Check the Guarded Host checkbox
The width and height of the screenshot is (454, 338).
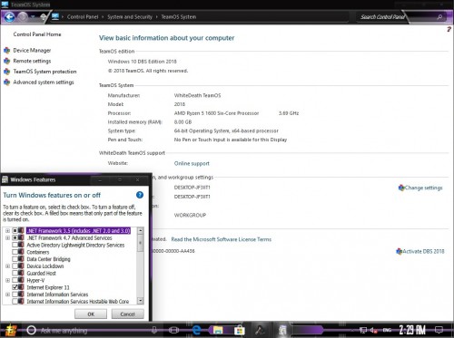coord(15,273)
